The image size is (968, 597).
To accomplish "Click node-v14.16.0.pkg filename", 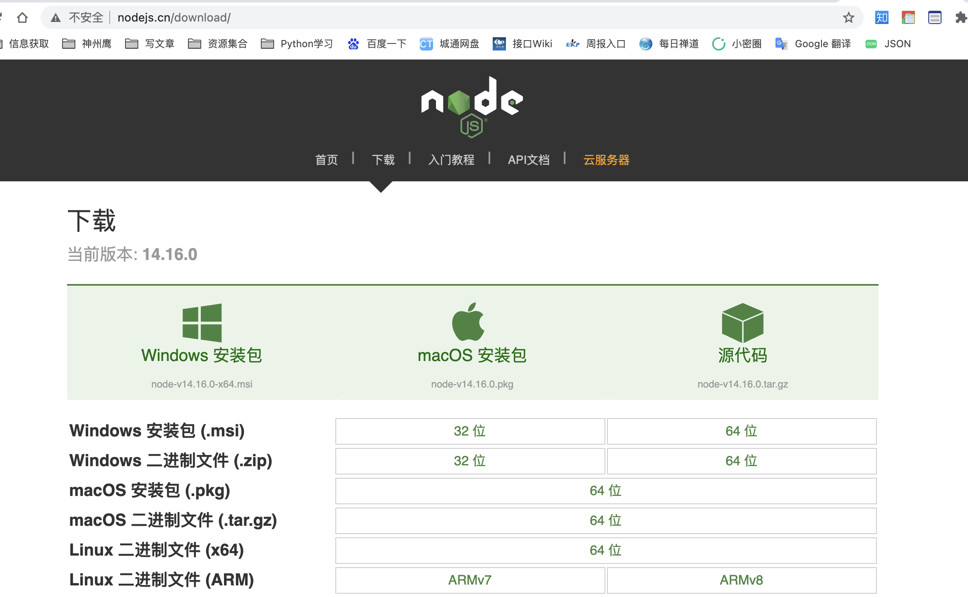I will point(472,384).
